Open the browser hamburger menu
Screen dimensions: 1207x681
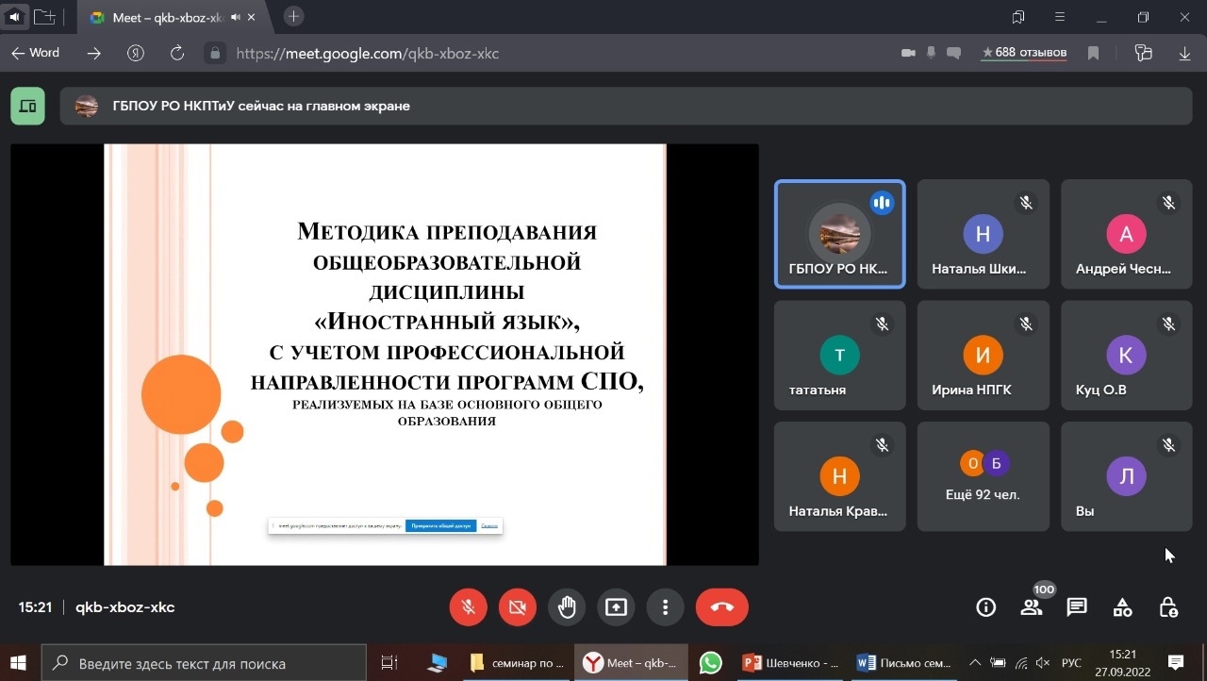(x=1061, y=17)
